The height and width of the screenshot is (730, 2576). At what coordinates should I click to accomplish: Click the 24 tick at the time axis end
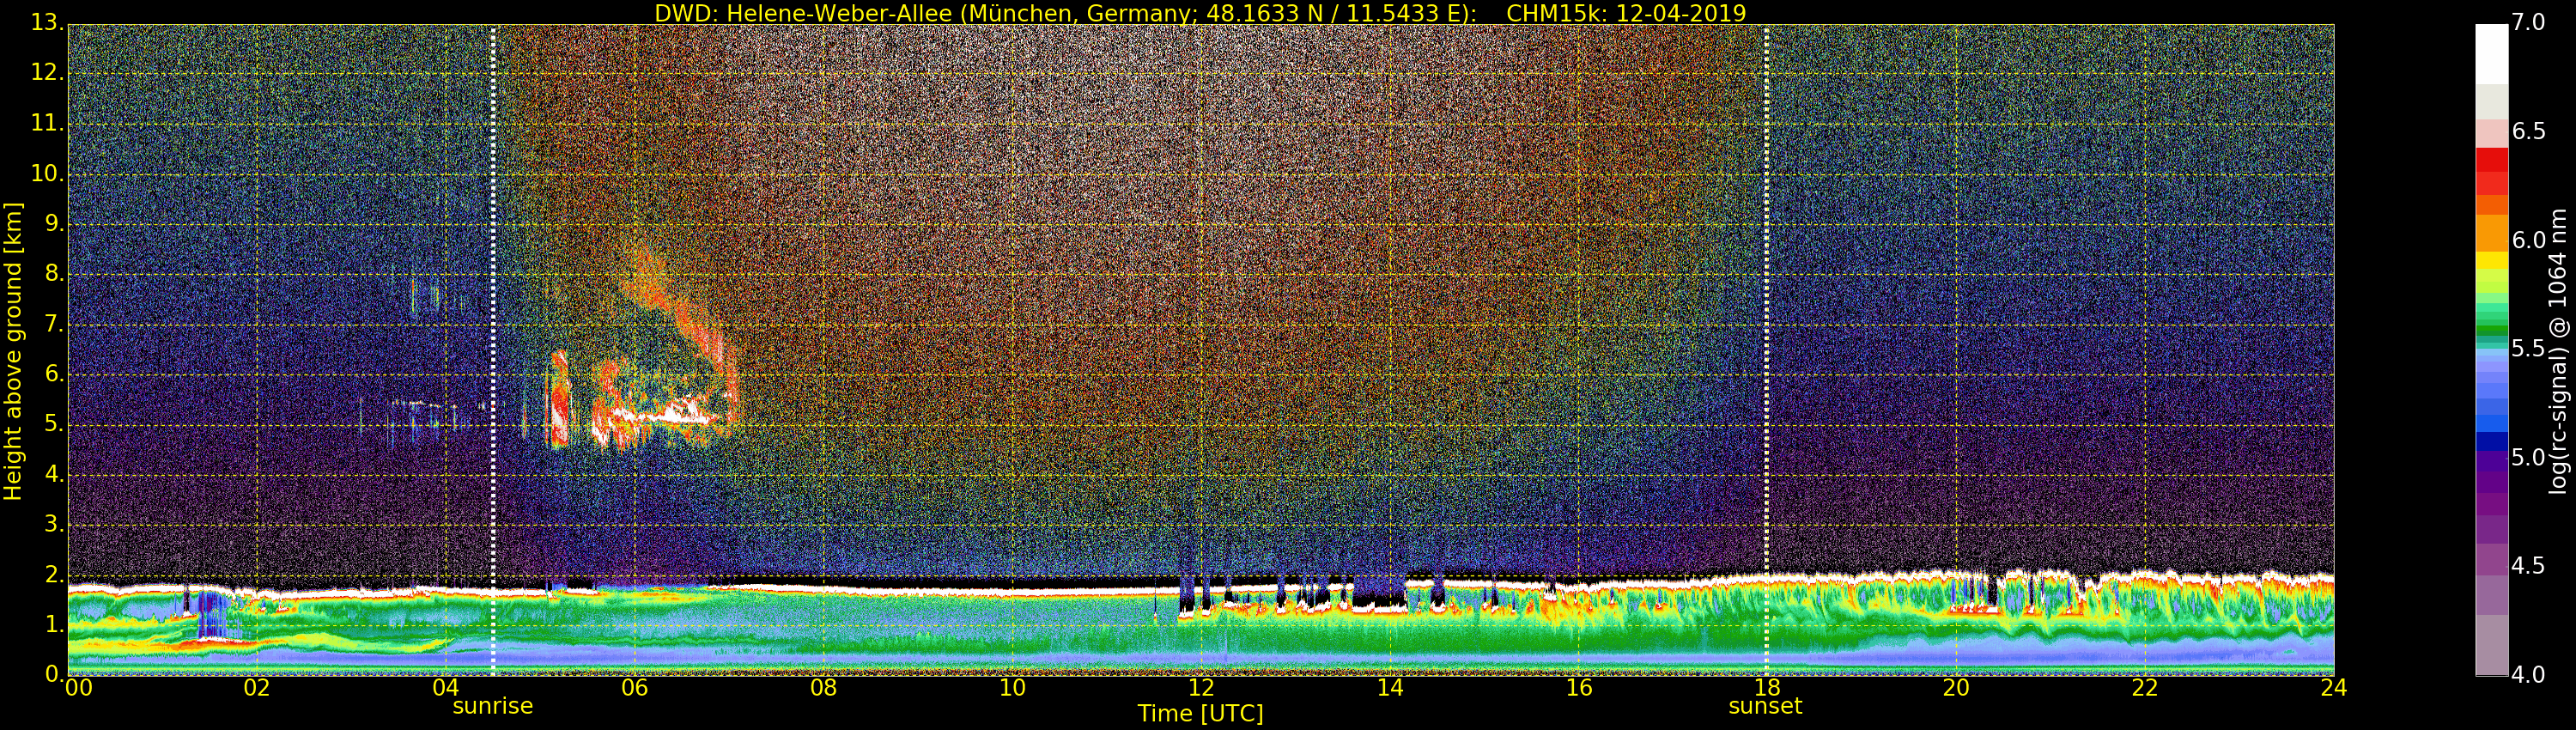point(2333,688)
